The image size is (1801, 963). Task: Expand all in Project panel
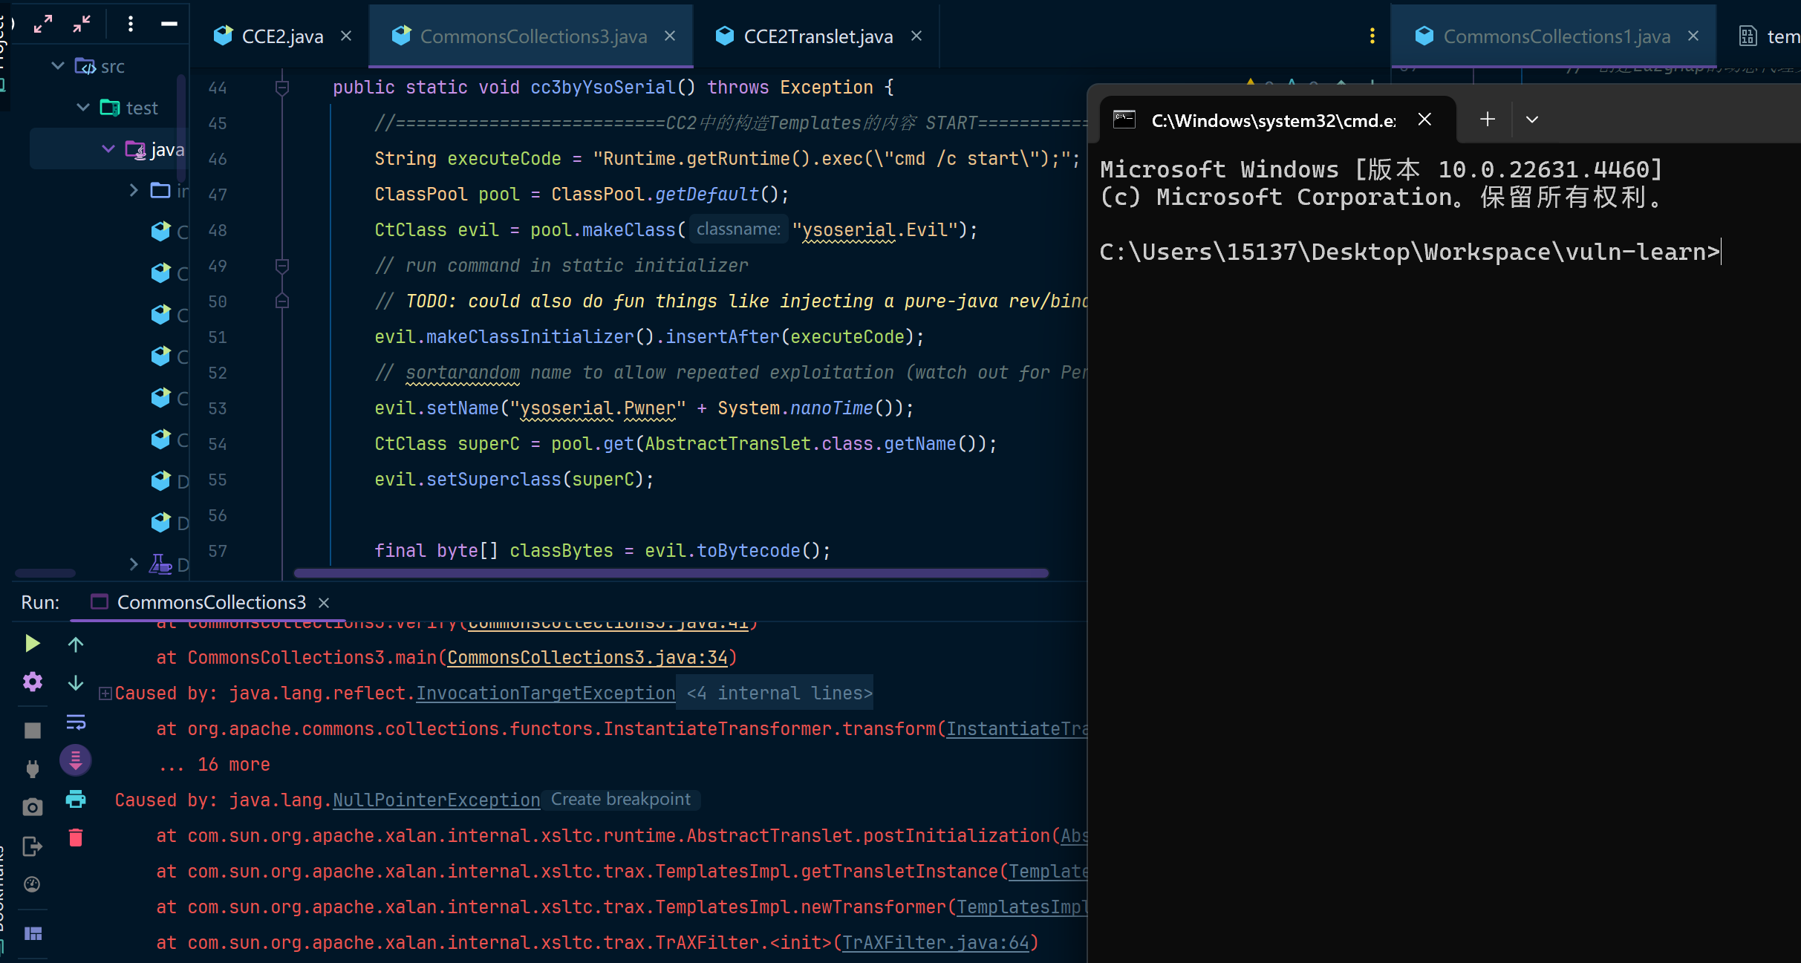click(43, 24)
